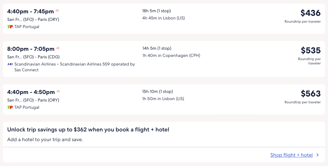Select the 8:00pm - 7:05pm flight
Screen dimensions: 328x166
tap(31, 49)
